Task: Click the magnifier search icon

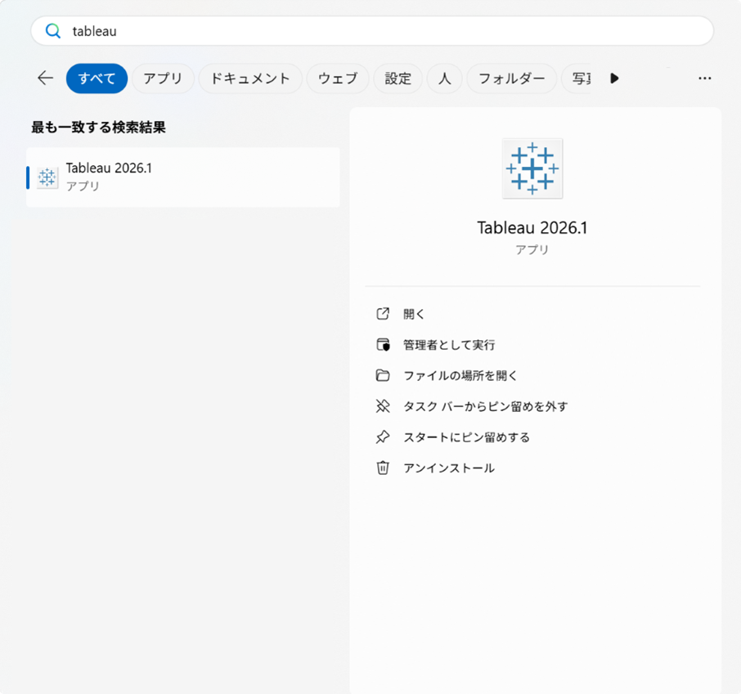Action: [53, 31]
